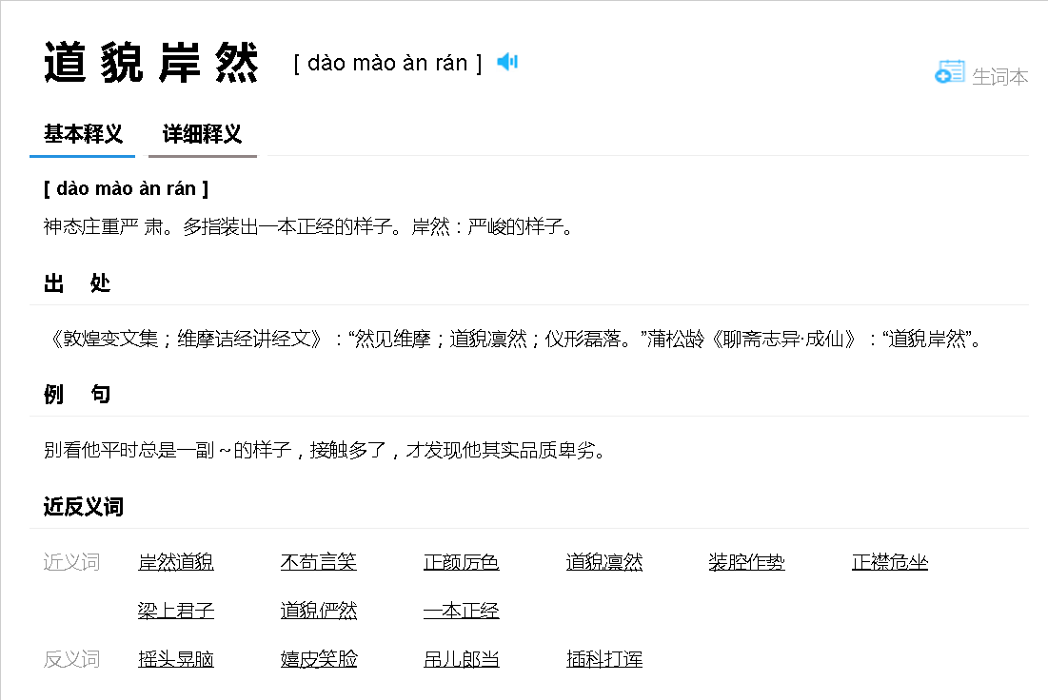The height and width of the screenshot is (700, 1048).
Task: Click the 一本正经 synonym link
Action: (461, 610)
